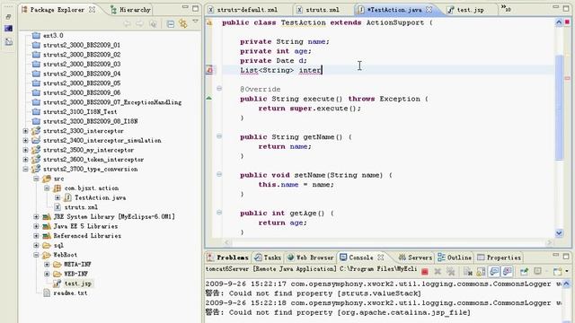Clear the Console output
Viewport: 575px width, 323px height.
click(468, 271)
